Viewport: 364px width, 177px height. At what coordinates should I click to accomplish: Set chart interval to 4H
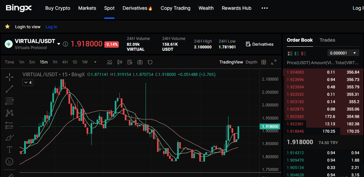pyautogui.click(x=65, y=62)
